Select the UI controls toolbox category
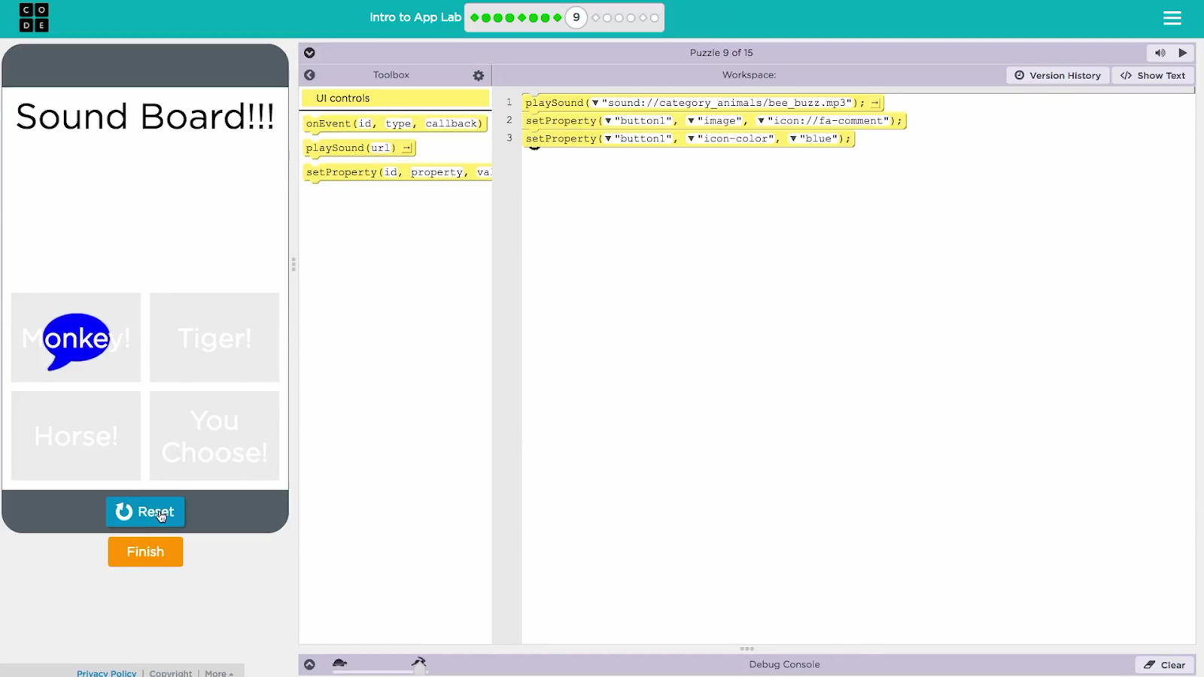This screenshot has height=677, width=1204. pos(395,99)
